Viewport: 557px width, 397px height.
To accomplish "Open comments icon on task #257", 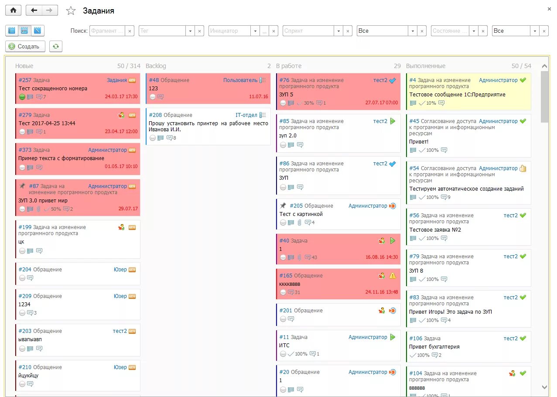I will (x=39, y=97).
